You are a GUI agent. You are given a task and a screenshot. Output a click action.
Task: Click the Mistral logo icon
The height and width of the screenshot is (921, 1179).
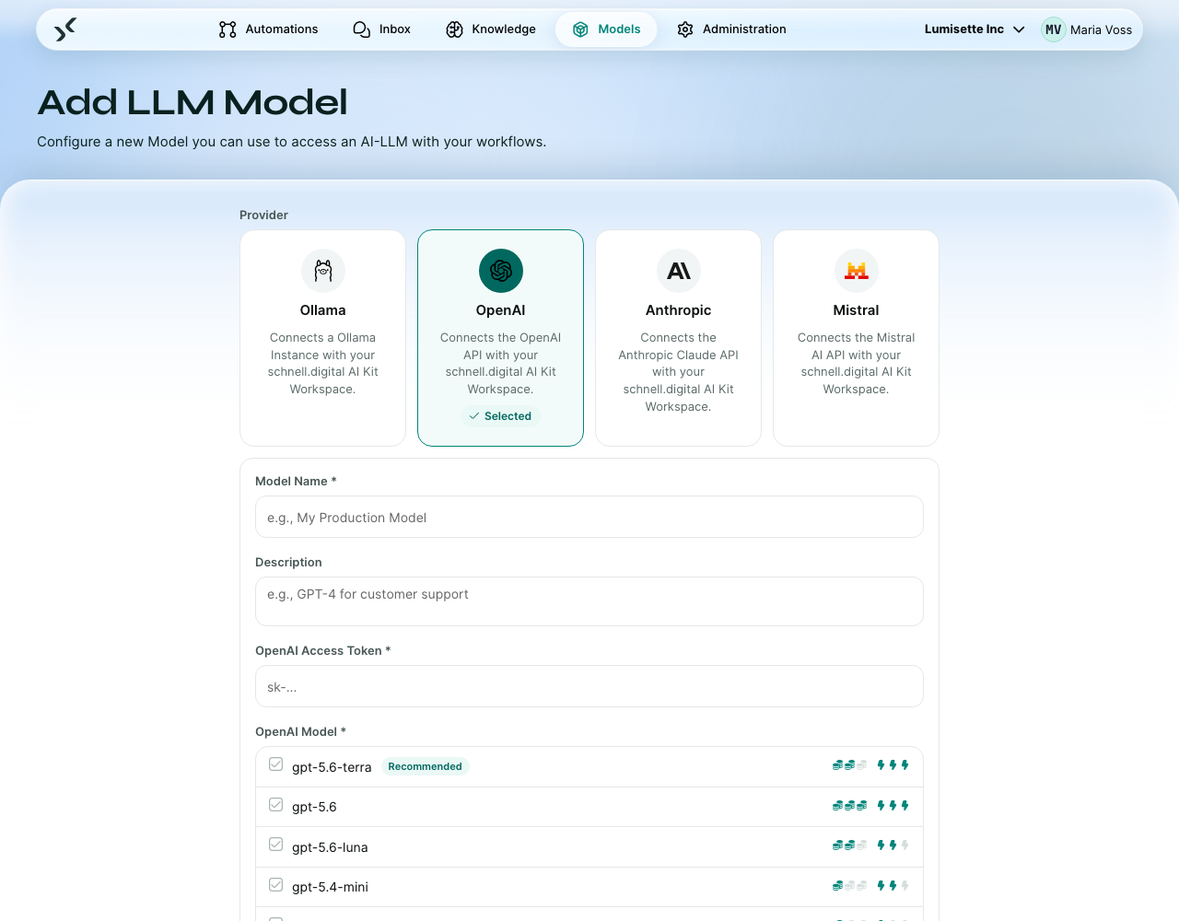click(x=857, y=271)
